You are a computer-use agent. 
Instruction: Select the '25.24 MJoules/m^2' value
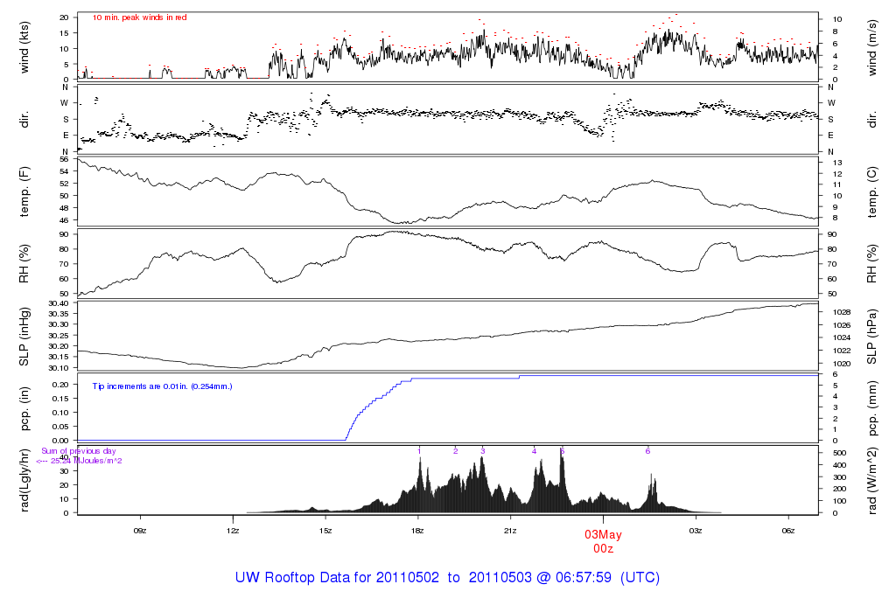(x=87, y=461)
